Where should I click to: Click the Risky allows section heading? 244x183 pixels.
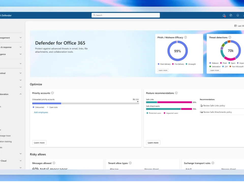38,154
